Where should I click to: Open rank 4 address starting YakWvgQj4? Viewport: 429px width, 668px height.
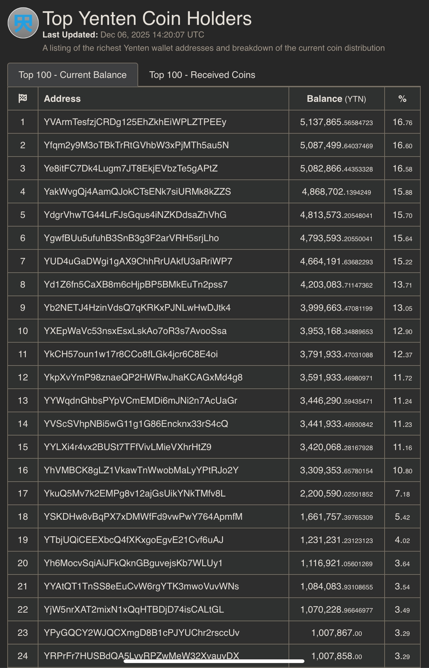(137, 192)
